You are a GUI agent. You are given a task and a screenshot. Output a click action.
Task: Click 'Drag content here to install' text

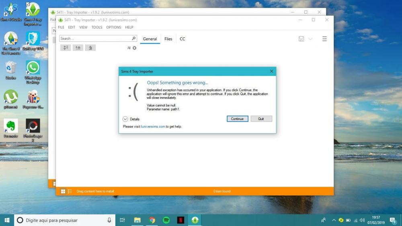pos(95,191)
